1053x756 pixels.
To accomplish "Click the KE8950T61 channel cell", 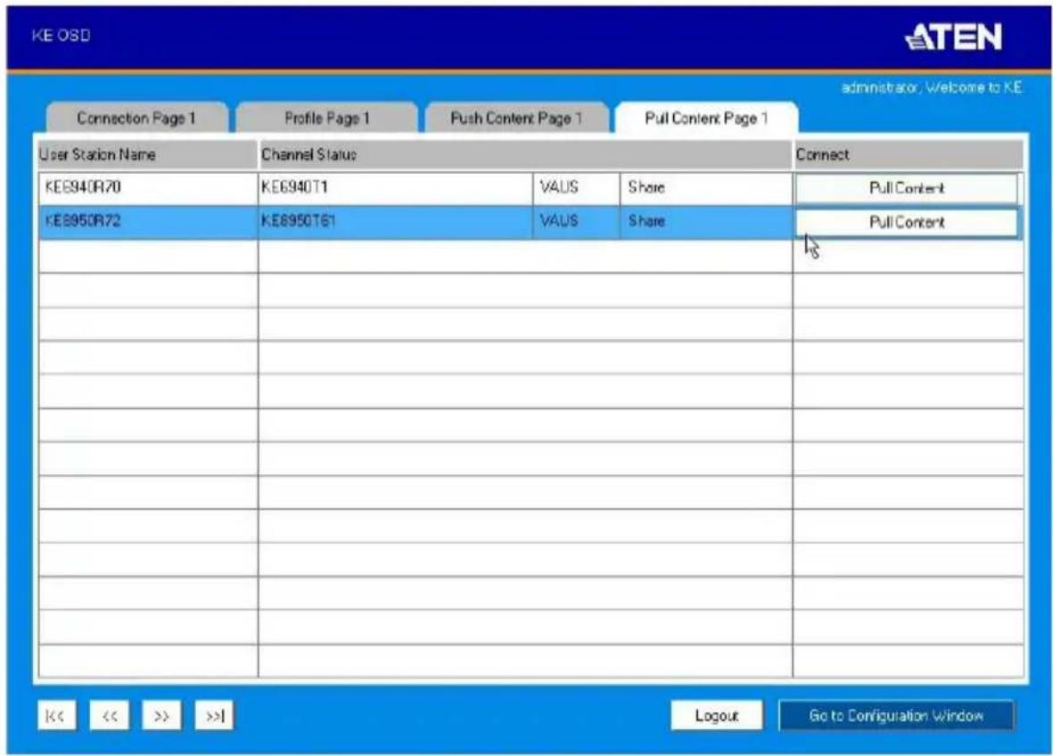I will (x=396, y=222).
